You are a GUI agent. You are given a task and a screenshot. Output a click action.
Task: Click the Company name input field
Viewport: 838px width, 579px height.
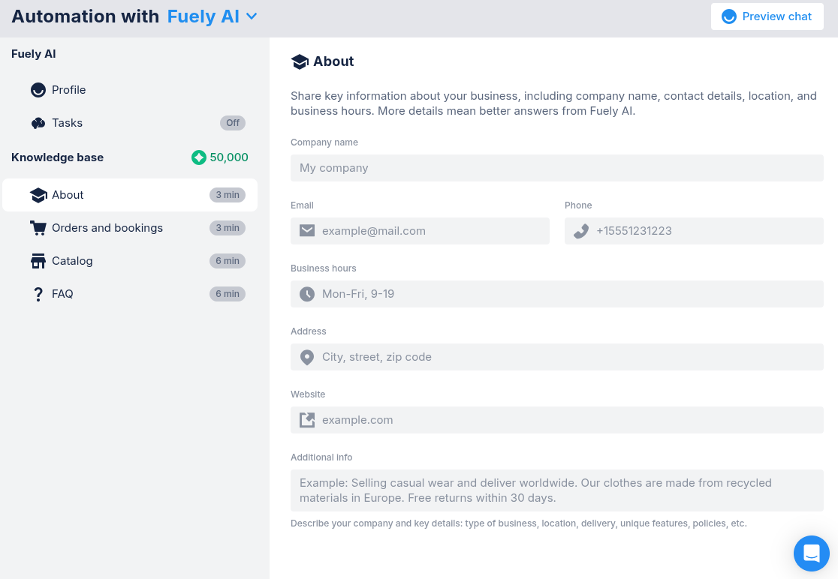tap(556, 168)
